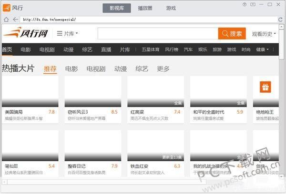The height and width of the screenshot is (194, 286).
Task: Click the 红高粱 title text
Action: click(x=137, y=112)
